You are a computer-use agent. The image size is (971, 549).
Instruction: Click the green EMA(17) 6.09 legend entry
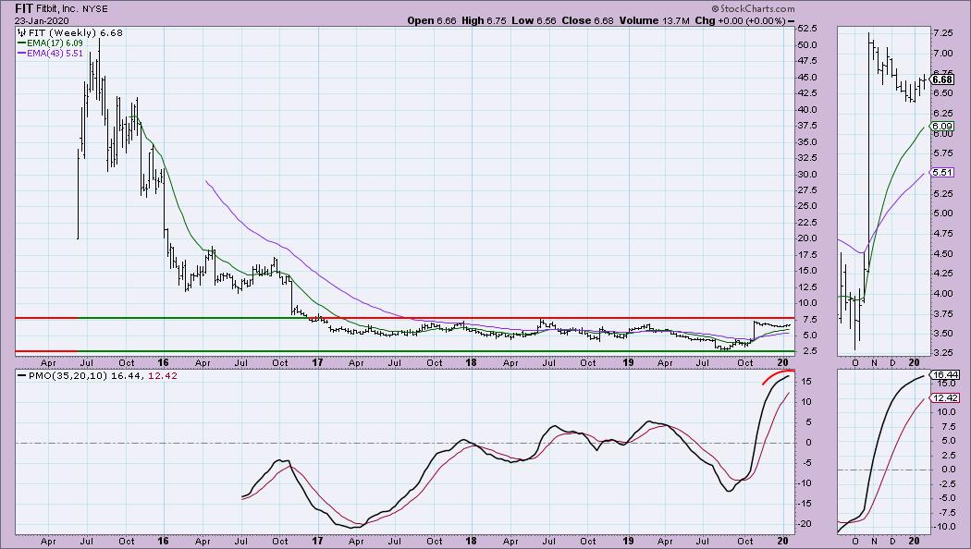[x=50, y=43]
